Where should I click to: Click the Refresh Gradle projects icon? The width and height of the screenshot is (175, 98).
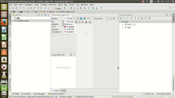[121, 18]
